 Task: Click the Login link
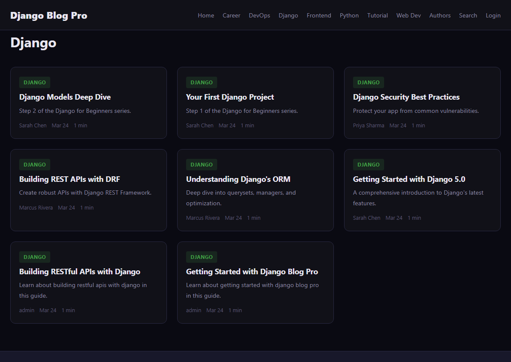(493, 15)
